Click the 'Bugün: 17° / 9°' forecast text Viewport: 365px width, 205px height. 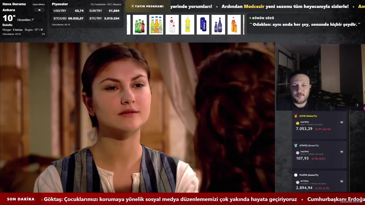click(34, 30)
